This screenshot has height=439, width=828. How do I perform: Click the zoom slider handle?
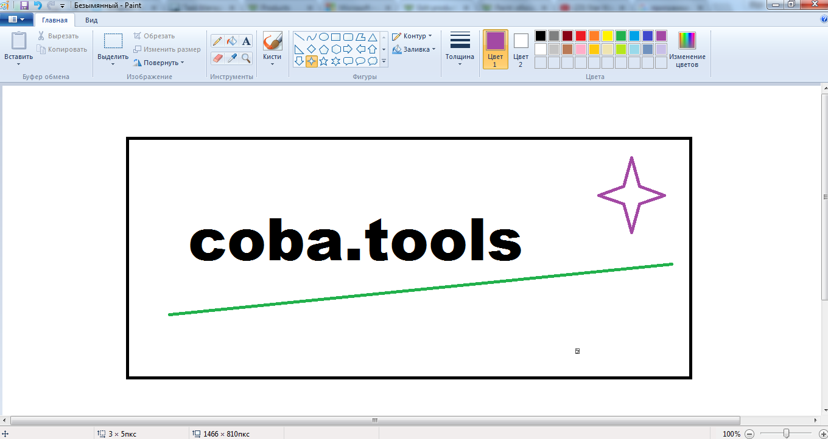787,434
